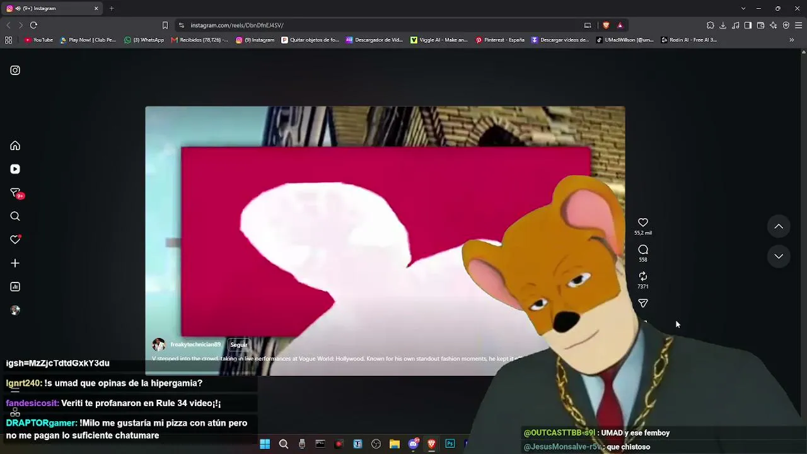
Task: Open browser downloads
Action: 723,25
